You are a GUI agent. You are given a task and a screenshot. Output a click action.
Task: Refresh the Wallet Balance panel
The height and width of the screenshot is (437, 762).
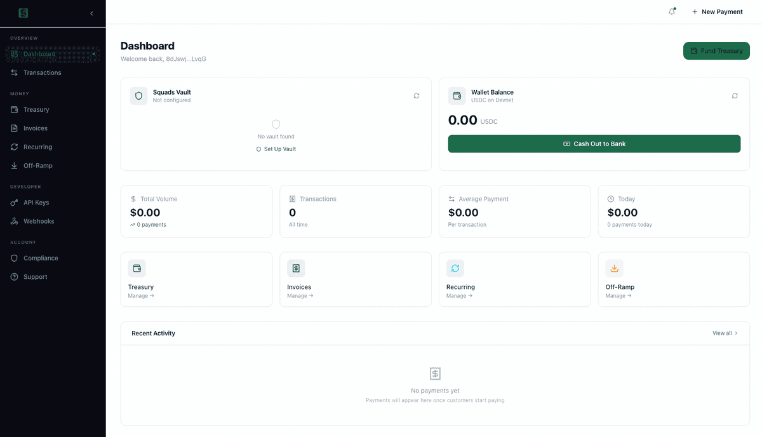[x=735, y=95]
